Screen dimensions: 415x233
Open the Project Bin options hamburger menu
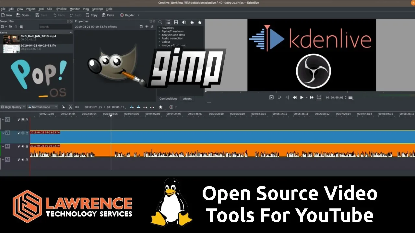pos(21,27)
